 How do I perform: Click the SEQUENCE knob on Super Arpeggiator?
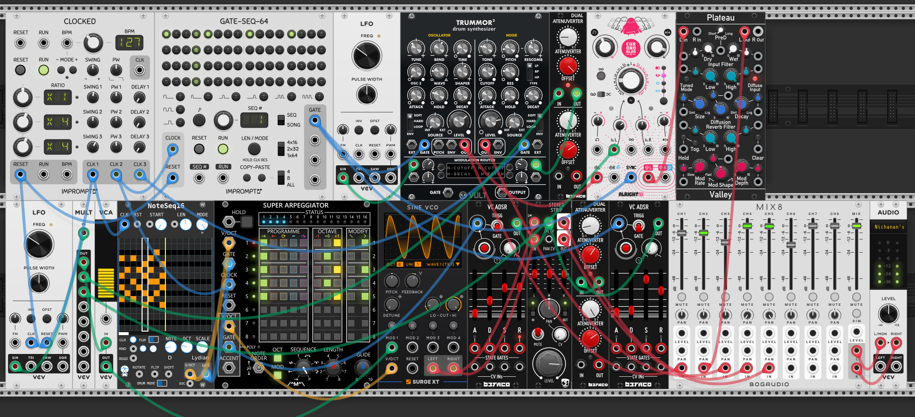click(x=303, y=367)
